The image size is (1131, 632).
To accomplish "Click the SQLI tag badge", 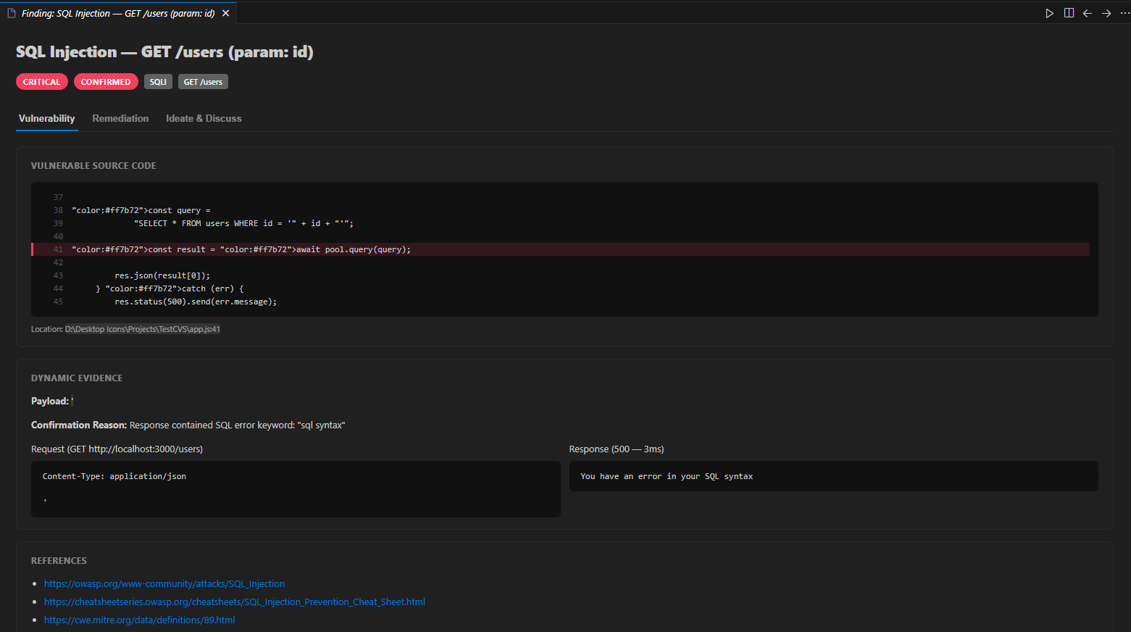I will coord(158,82).
